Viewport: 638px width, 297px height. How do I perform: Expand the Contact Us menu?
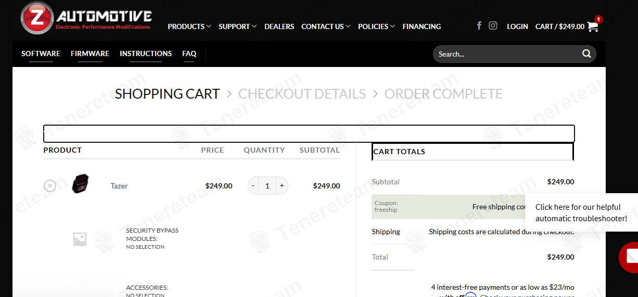[x=326, y=26]
